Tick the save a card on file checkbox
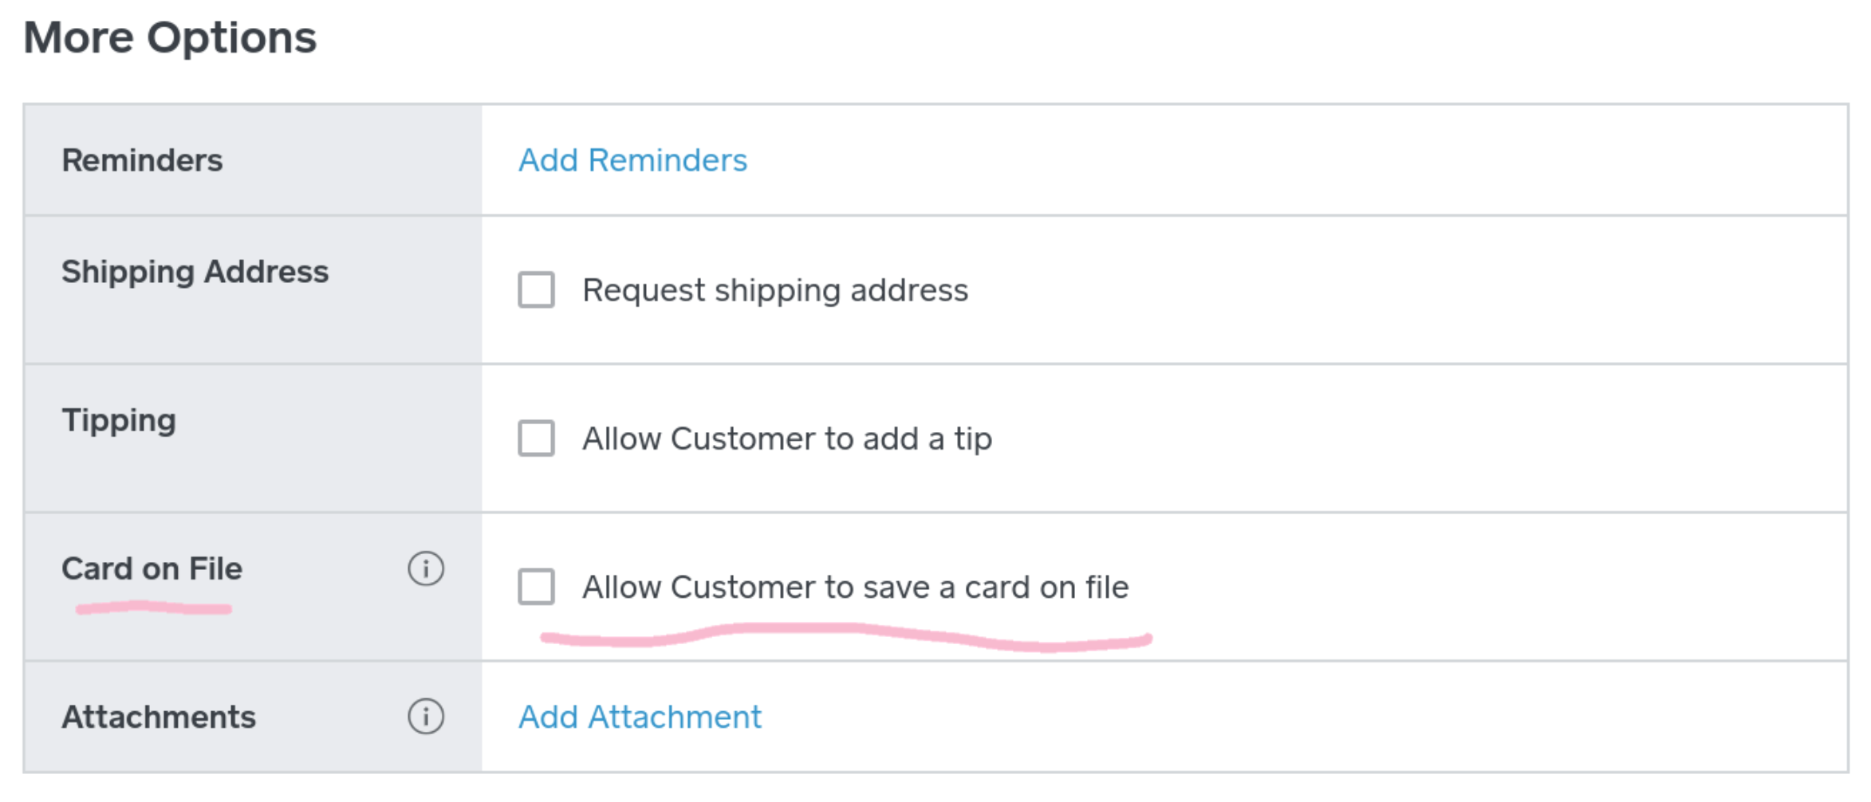This screenshot has width=1871, height=802. point(536,587)
